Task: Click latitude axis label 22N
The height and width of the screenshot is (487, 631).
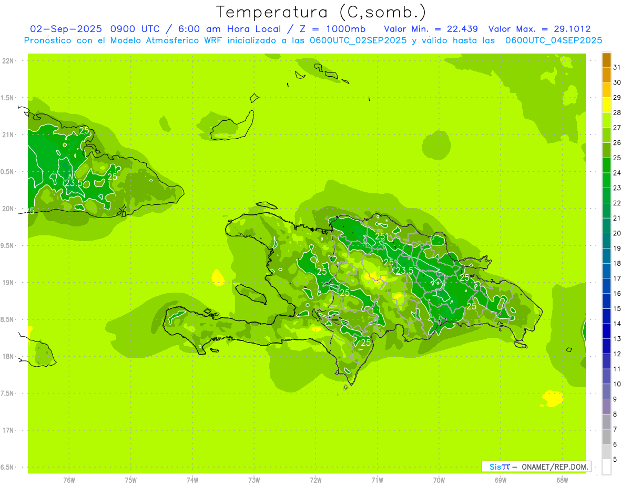Action: [x=8, y=61]
